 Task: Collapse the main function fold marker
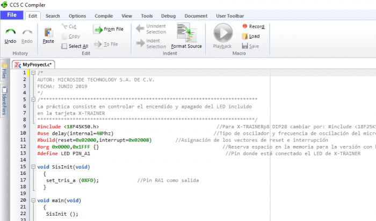[x=33, y=200]
